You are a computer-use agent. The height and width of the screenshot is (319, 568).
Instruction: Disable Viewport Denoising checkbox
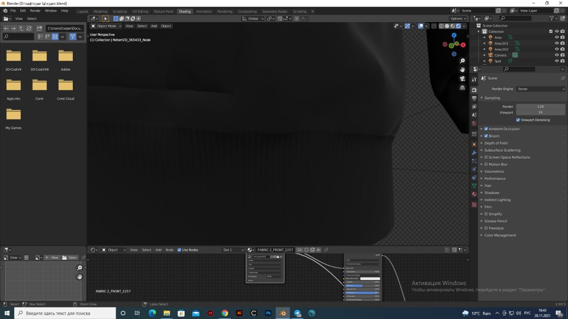[518, 120]
